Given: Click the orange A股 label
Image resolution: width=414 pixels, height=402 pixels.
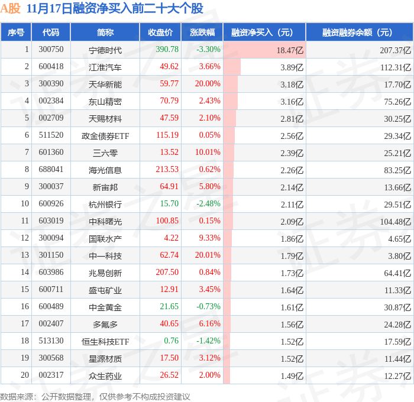Looking at the screenshot, I should [x=10, y=8].
